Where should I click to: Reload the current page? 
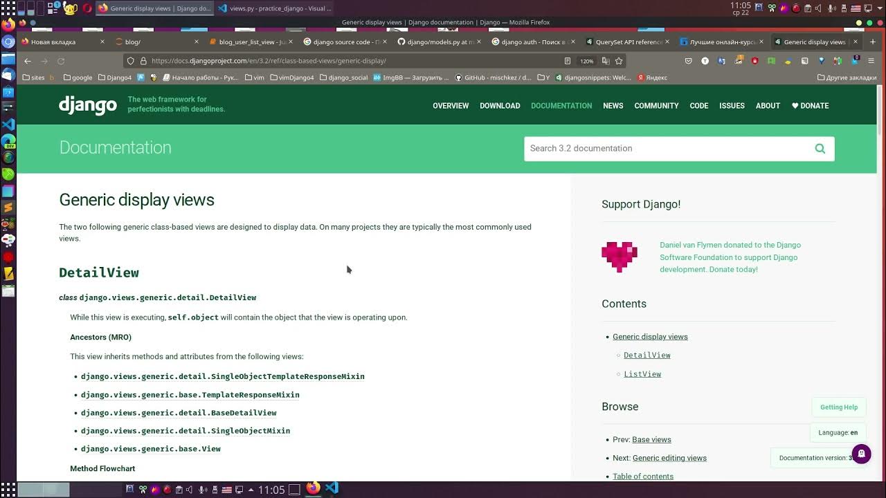61,61
